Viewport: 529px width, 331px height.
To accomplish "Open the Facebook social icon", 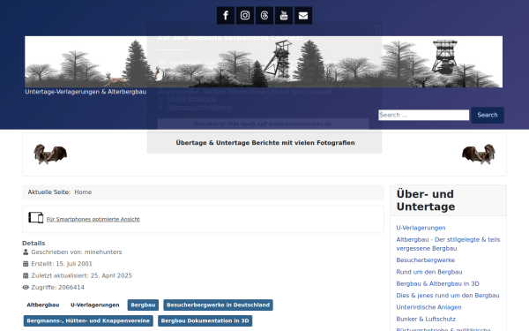I will pos(226,16).
